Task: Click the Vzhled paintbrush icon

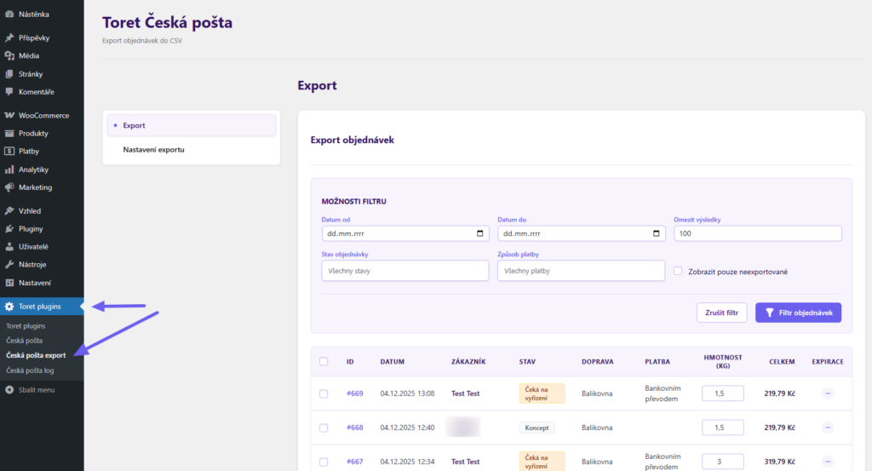Action: click(9, 210)
